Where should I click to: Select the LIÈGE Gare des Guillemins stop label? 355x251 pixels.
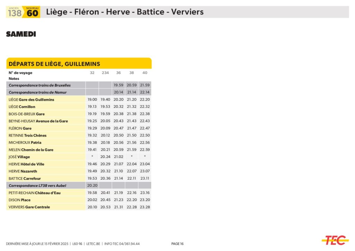[32, 100]
